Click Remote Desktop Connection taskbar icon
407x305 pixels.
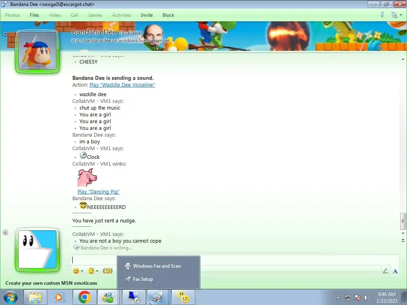pos(134,297)
